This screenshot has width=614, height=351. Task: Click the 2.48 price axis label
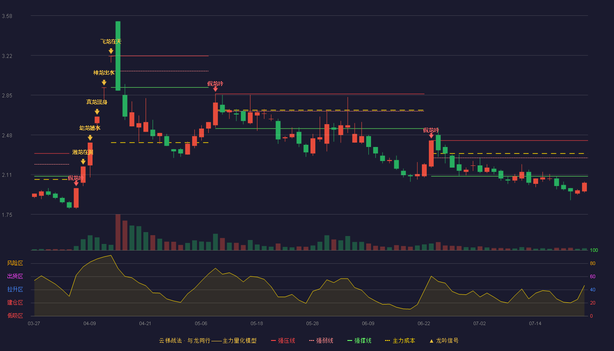click(7, 136)
